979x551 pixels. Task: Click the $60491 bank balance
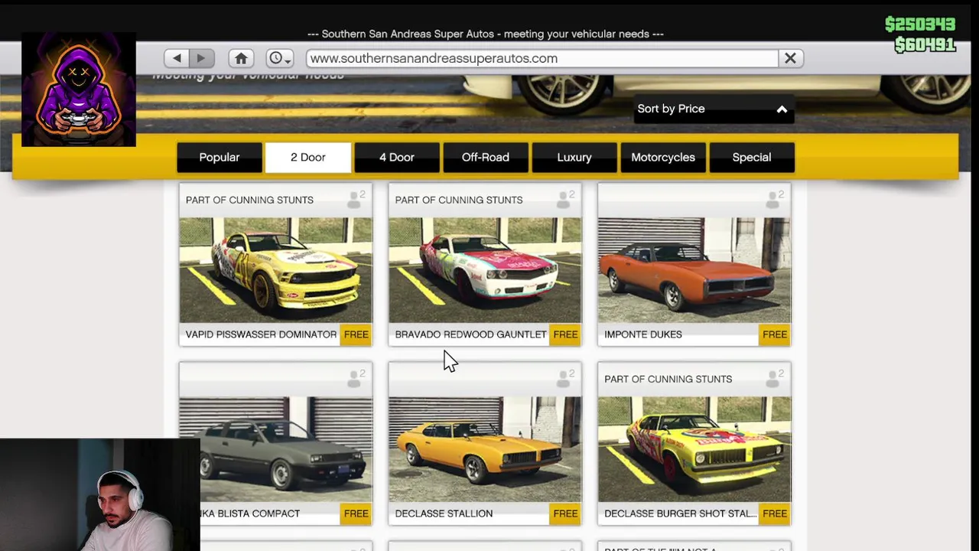925,45
